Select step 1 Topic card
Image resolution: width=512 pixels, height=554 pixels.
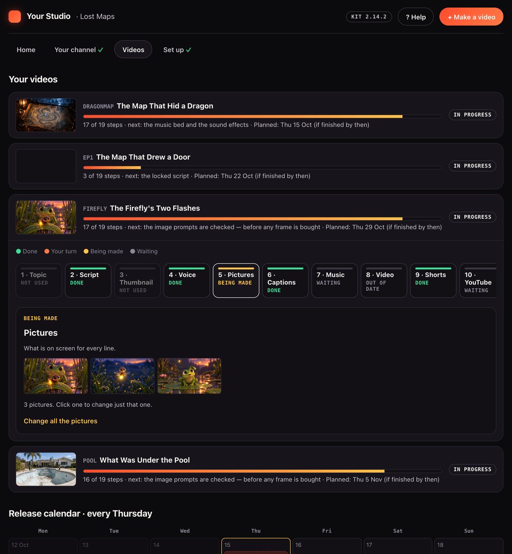(x=39, y=280)
